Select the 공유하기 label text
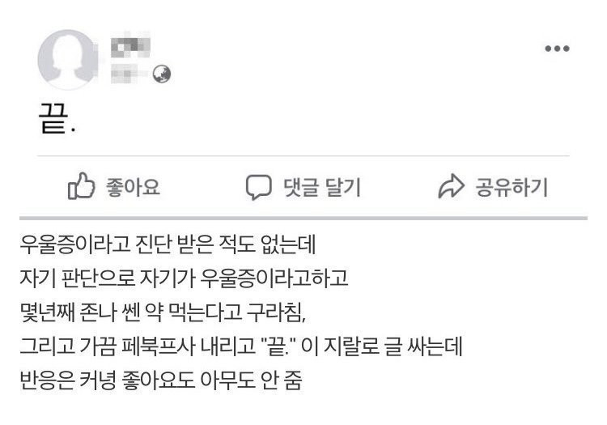The image size is (607, 425). pyautogui.click(x=511, y=187)
